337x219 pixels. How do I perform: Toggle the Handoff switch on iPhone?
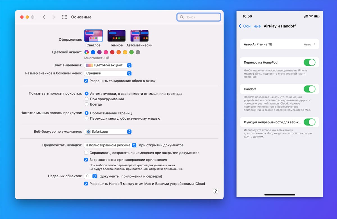click(x=309, y=89)
